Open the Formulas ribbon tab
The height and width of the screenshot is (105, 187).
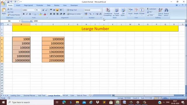pyautogui.click(x=40, y=5)
